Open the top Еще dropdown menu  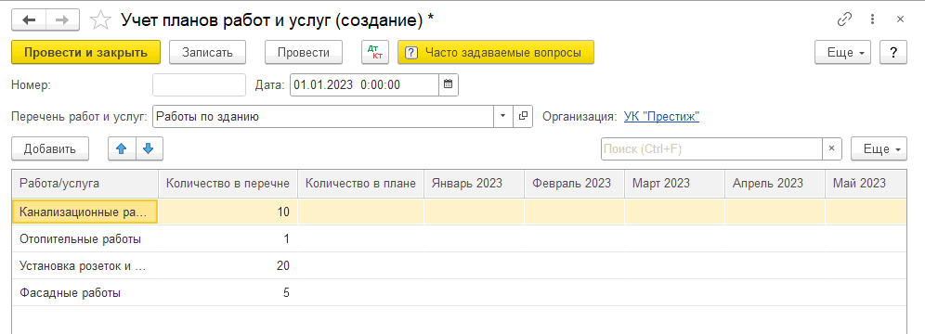843,52
